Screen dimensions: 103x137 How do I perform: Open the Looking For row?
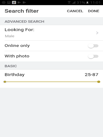[x=51, y=33]
